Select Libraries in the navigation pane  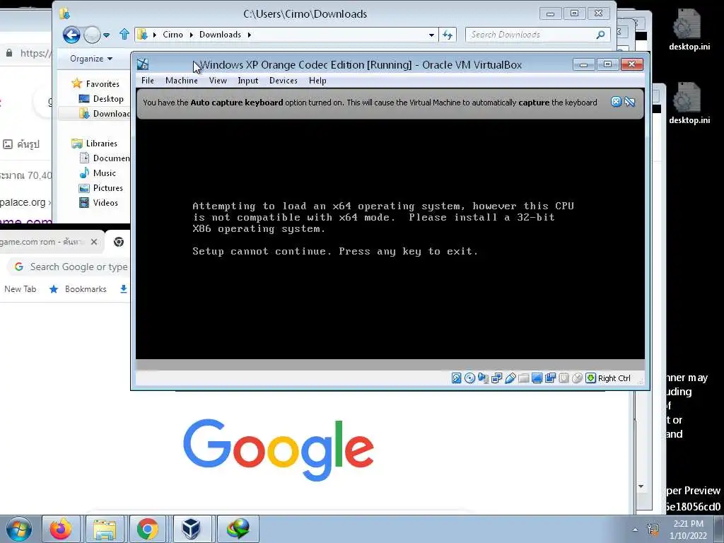(95, 143)
